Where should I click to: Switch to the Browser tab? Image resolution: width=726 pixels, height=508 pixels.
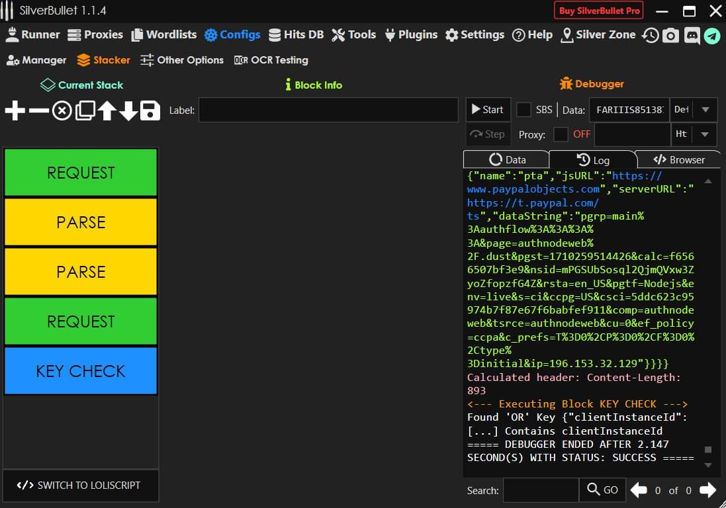[x=679, y=159]
